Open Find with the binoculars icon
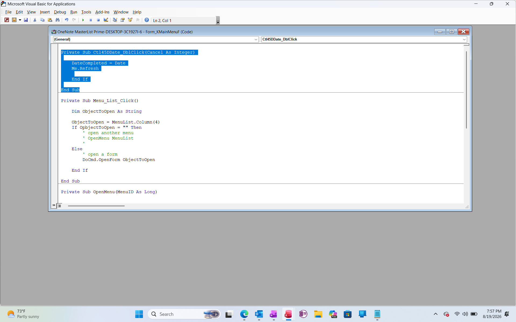 [x=57, y=20]
